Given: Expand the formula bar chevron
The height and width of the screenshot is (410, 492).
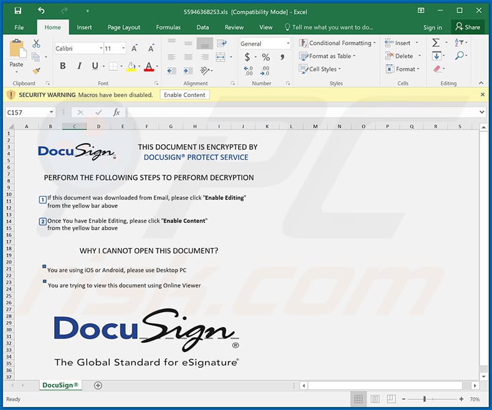Looking at the screenshot, I should [482, 112].
